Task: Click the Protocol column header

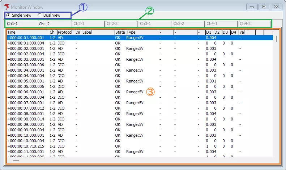Action: coord(65,32)
